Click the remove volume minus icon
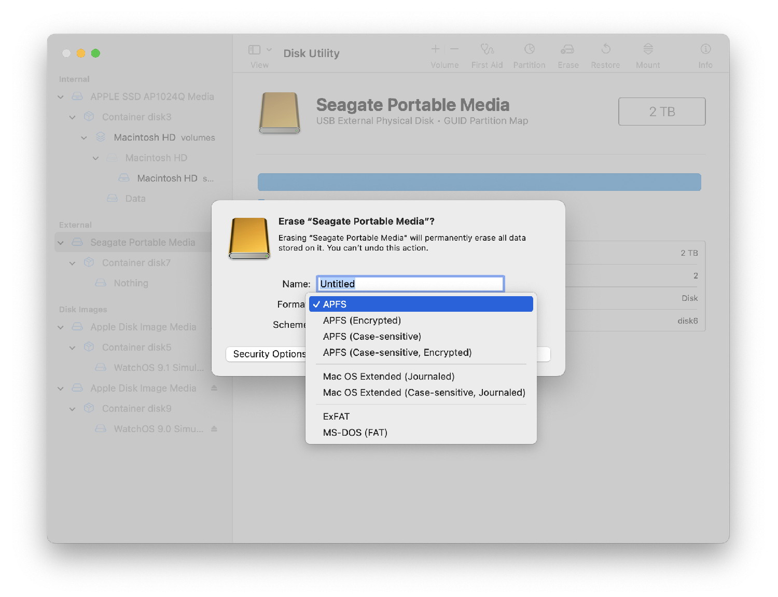The image size is (778, 597). (x=454, y=49)
